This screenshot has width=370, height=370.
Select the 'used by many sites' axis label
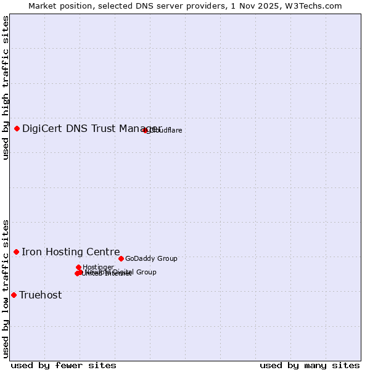point(310,365)
